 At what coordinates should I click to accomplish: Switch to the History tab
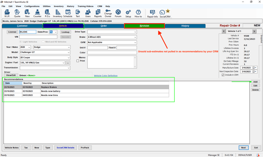tap(185, 26)
